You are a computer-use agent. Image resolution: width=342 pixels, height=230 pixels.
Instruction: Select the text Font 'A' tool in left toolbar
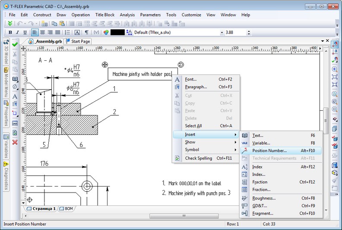click(15, 96)
